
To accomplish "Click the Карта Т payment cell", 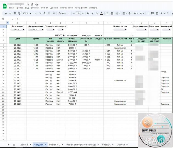I will (x=61, y=60).
